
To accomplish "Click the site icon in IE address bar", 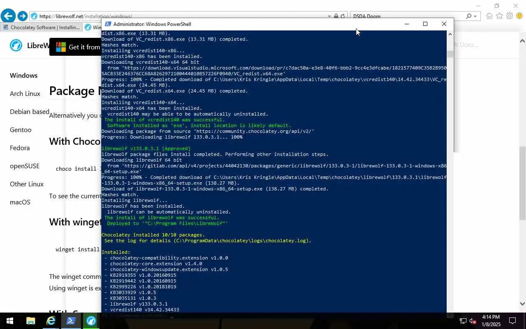I will click(x=35, y=16).
